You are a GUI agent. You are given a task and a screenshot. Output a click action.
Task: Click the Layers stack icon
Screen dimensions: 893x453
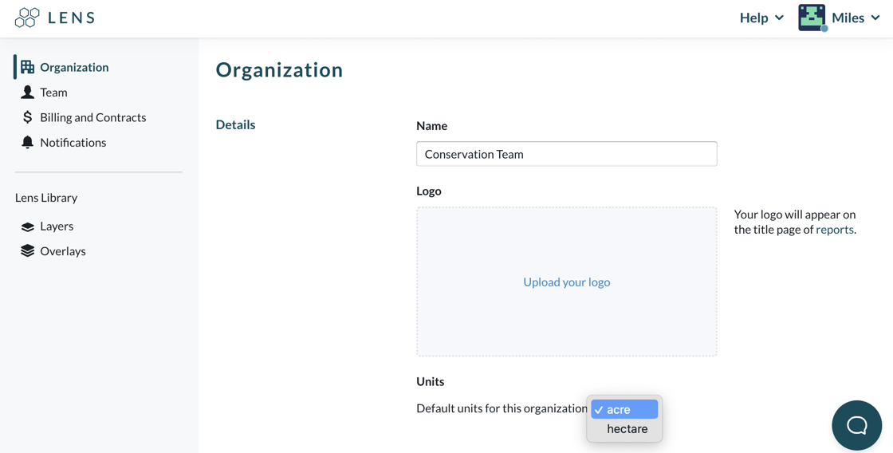pyautogui.click(x=27, y=226)
